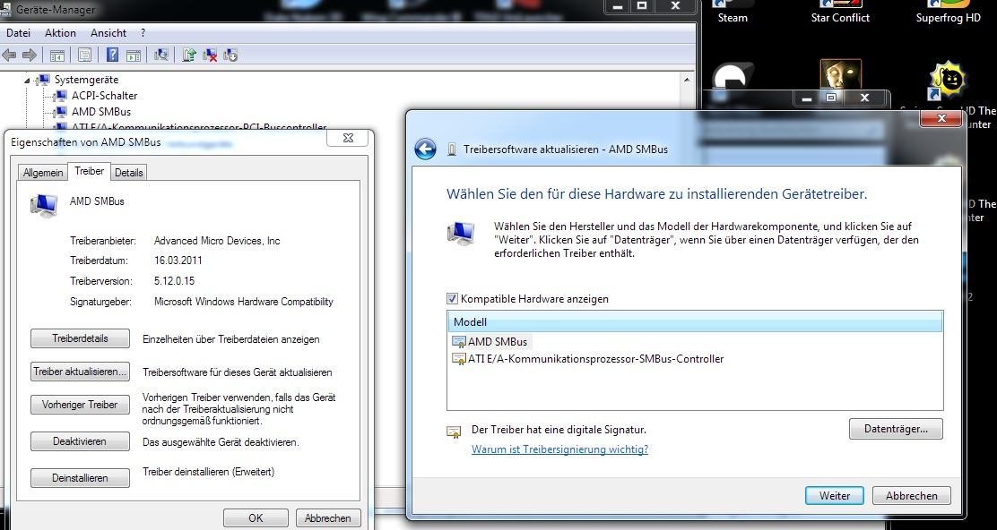Scan for hardware changes toolbar icon
This screenshot has height=530, width=997.
[x=160, y=56]
